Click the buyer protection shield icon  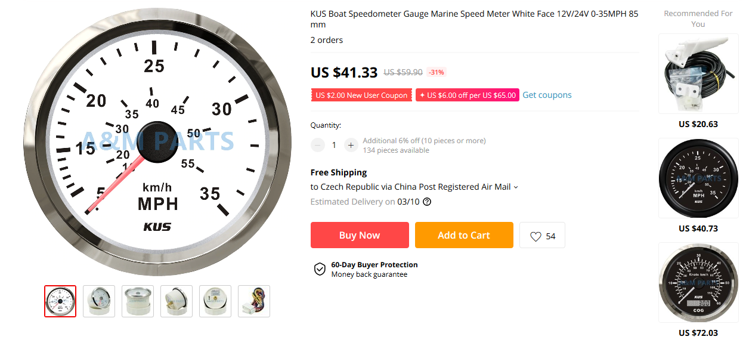(320, 269)
